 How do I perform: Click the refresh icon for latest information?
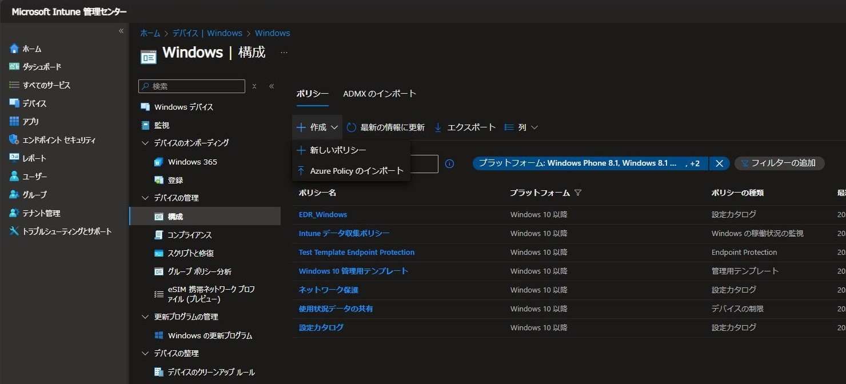pyautogui.click(x=352, y=127)
